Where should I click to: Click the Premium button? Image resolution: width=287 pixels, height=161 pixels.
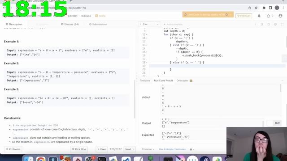click(244, 16)
